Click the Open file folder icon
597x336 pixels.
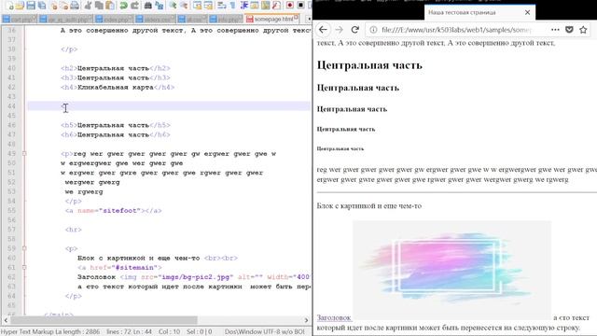coord(20,6)
